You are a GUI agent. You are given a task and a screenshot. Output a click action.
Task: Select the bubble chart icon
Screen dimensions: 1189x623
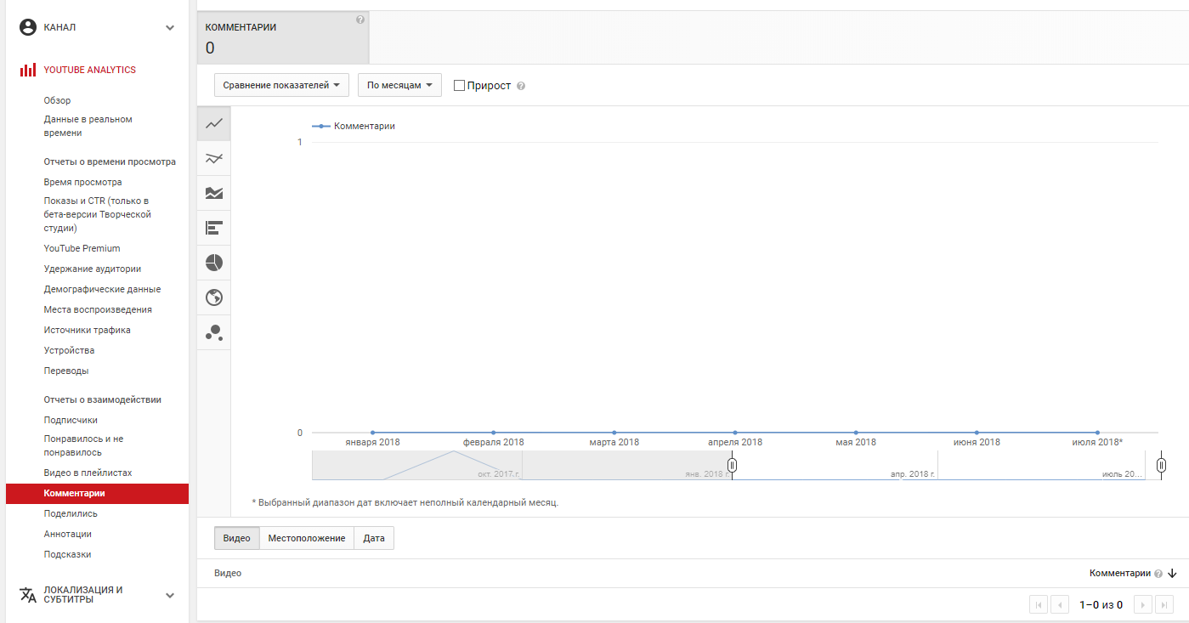point(214,332)
